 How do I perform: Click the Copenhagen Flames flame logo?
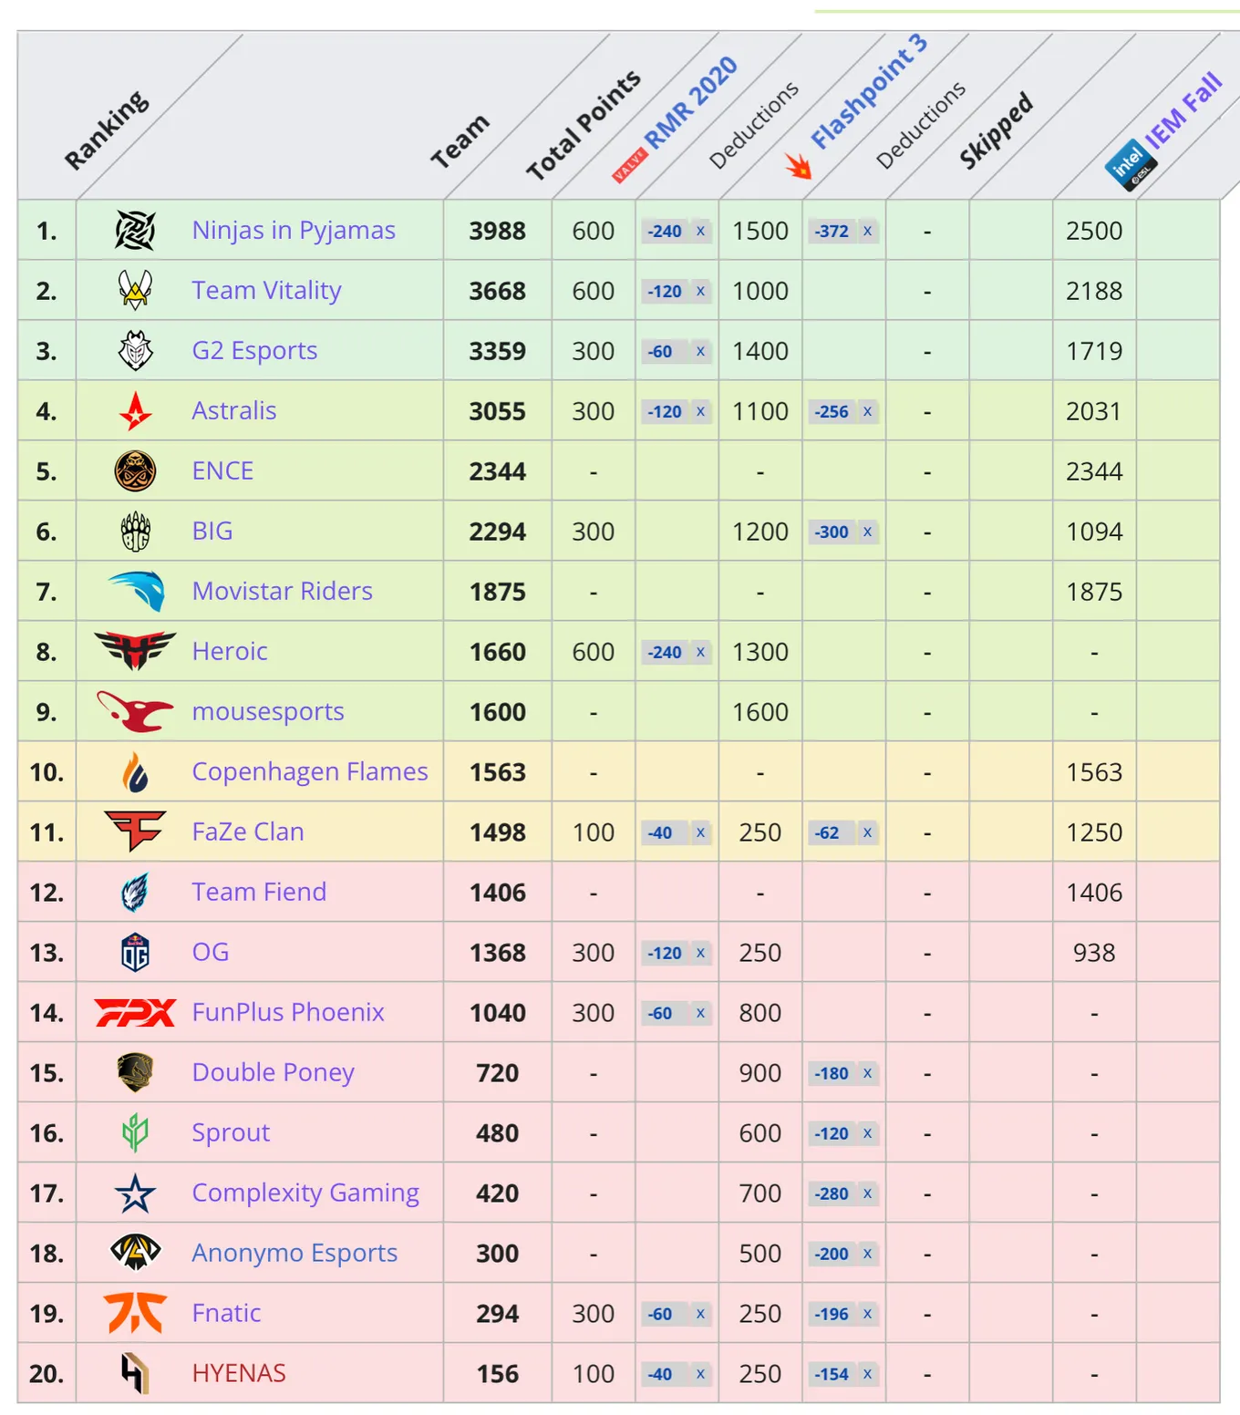tap(135, 772)
